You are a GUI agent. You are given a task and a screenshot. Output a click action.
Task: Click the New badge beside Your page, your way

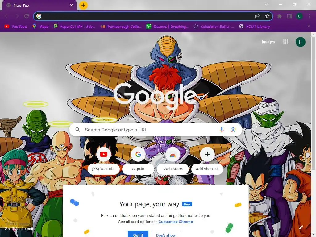pyautogui.click(x=187, y=204)
